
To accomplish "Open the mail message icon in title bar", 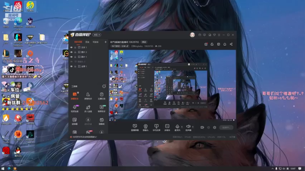I will 200,35.
